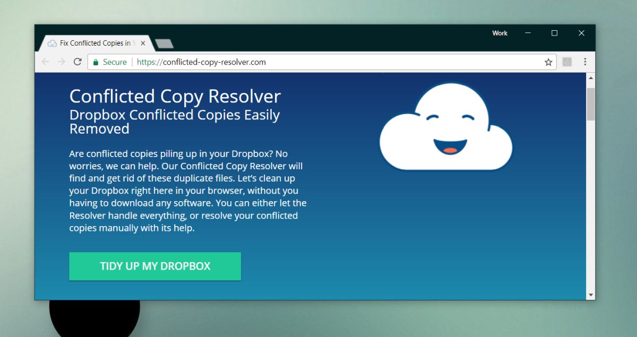Click the Work profile button
Viewport: 637px width, 337px height.
[x=500, y=33]
